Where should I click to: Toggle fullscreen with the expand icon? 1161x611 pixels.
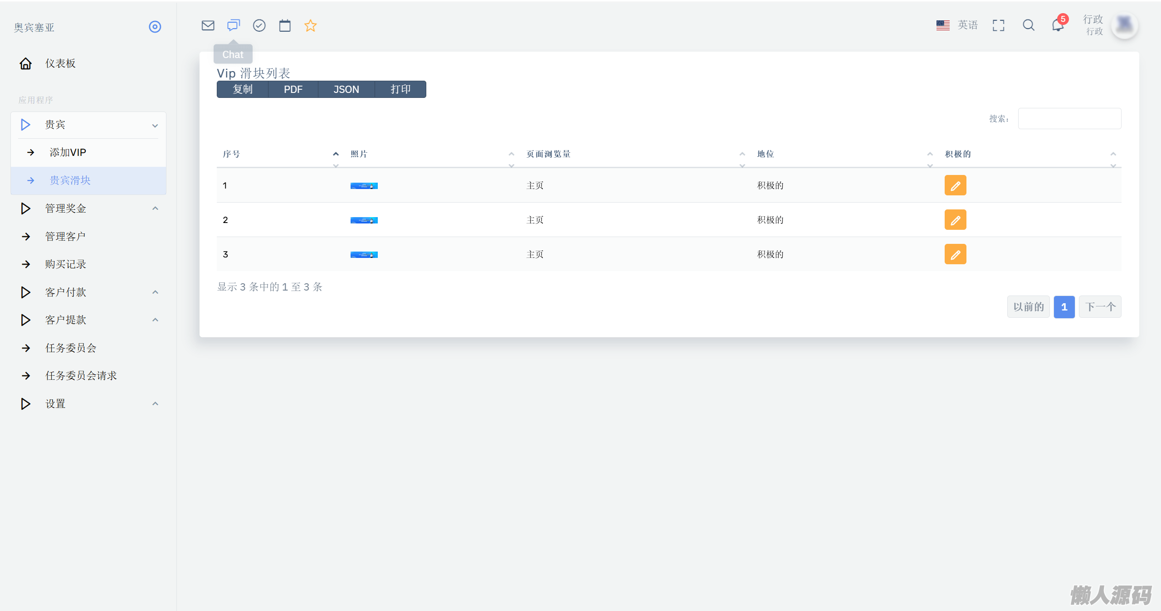pyautogui.click(x=998, y=25)
